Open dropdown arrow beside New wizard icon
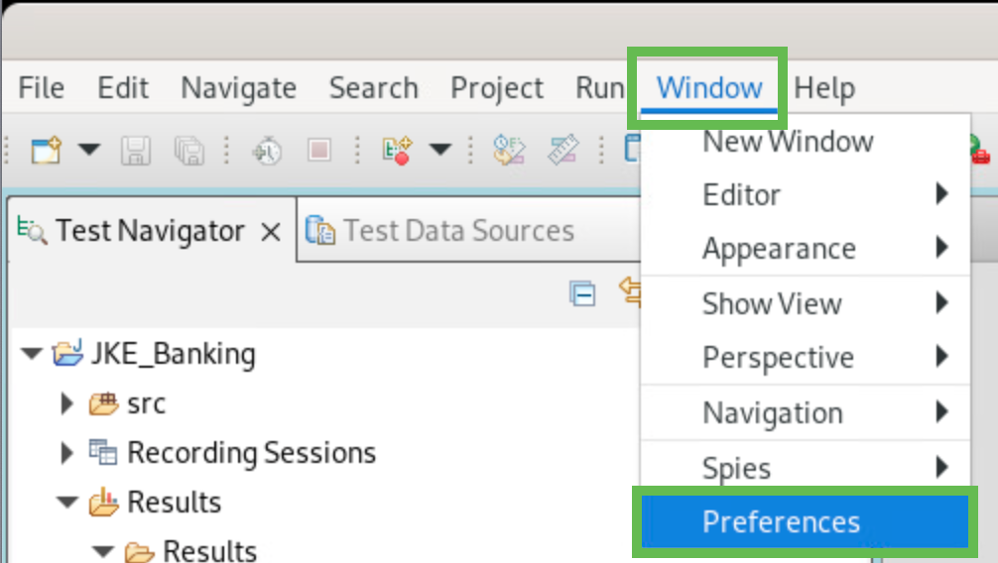This screenshot has width=998, height=563. click(x=89, y=151)
